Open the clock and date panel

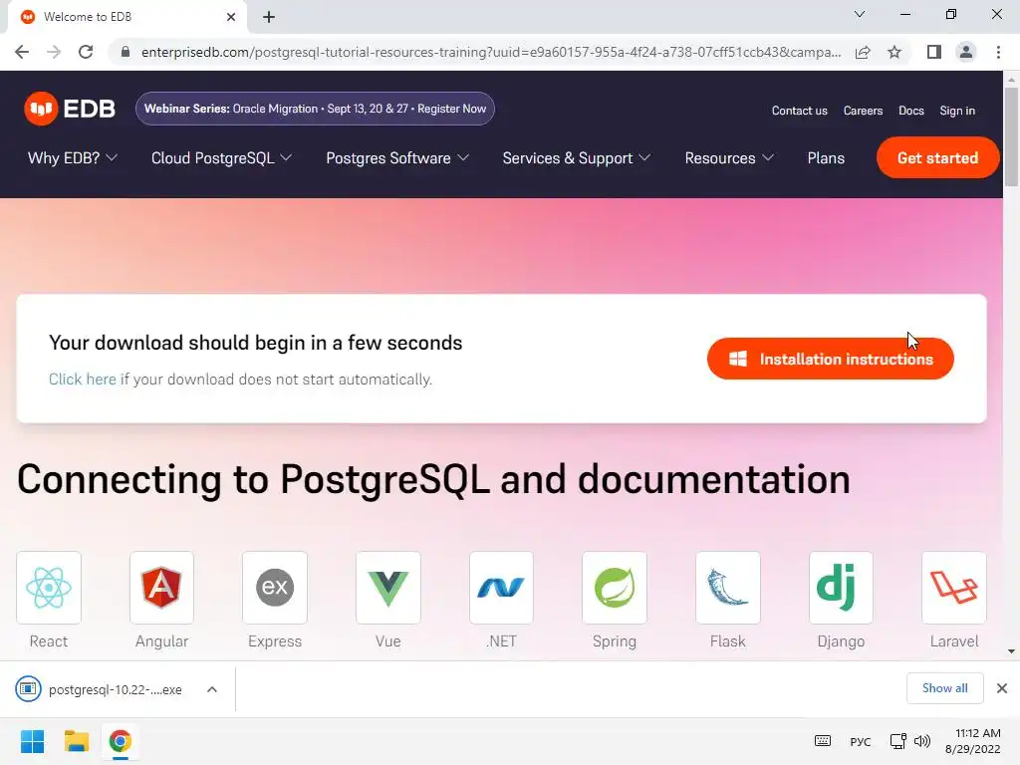pyautogui.click(x=972, y=741)
